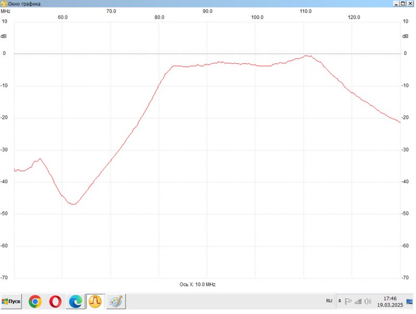The height and width of the screenshot is (314, 416).
Task: Launch Opera browser from the taskbar
Action: [55, 301]
